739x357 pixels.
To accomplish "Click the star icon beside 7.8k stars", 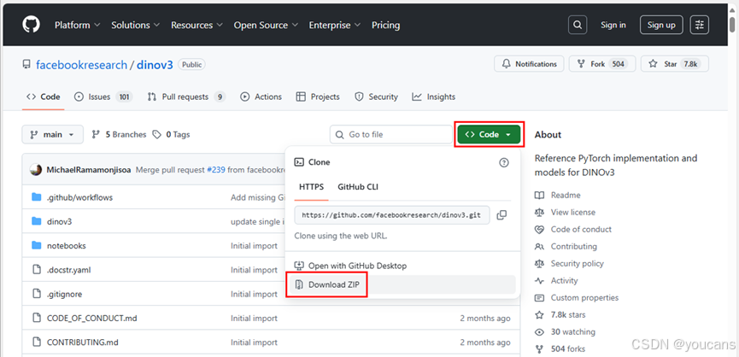I will pyautogui.click(x=539, y=314).
